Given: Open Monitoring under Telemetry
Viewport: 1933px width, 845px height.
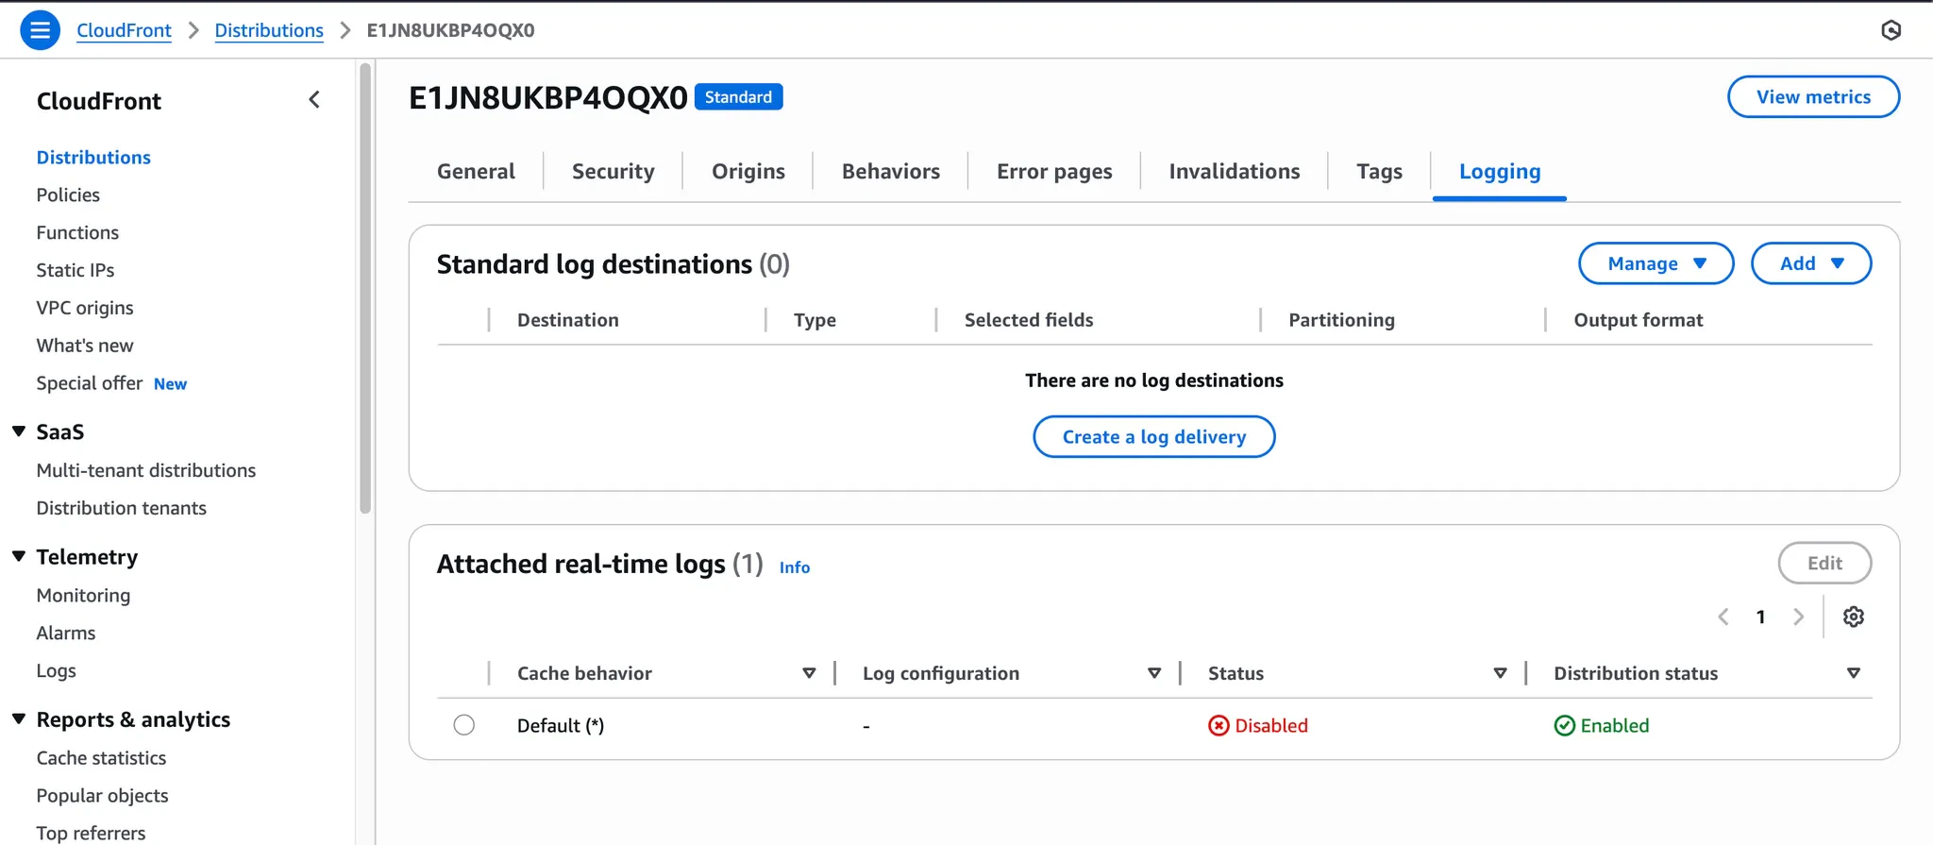Looking at the screenshot, I should pyautogui.click(x=83, y=595).
